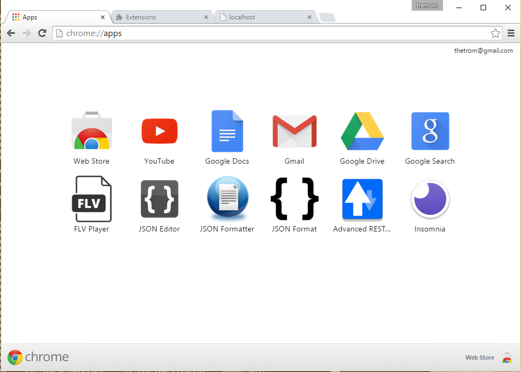This screenshot has width=521, height=372.
Task: Click the thetrom profile button
Action: click(427, 5)
